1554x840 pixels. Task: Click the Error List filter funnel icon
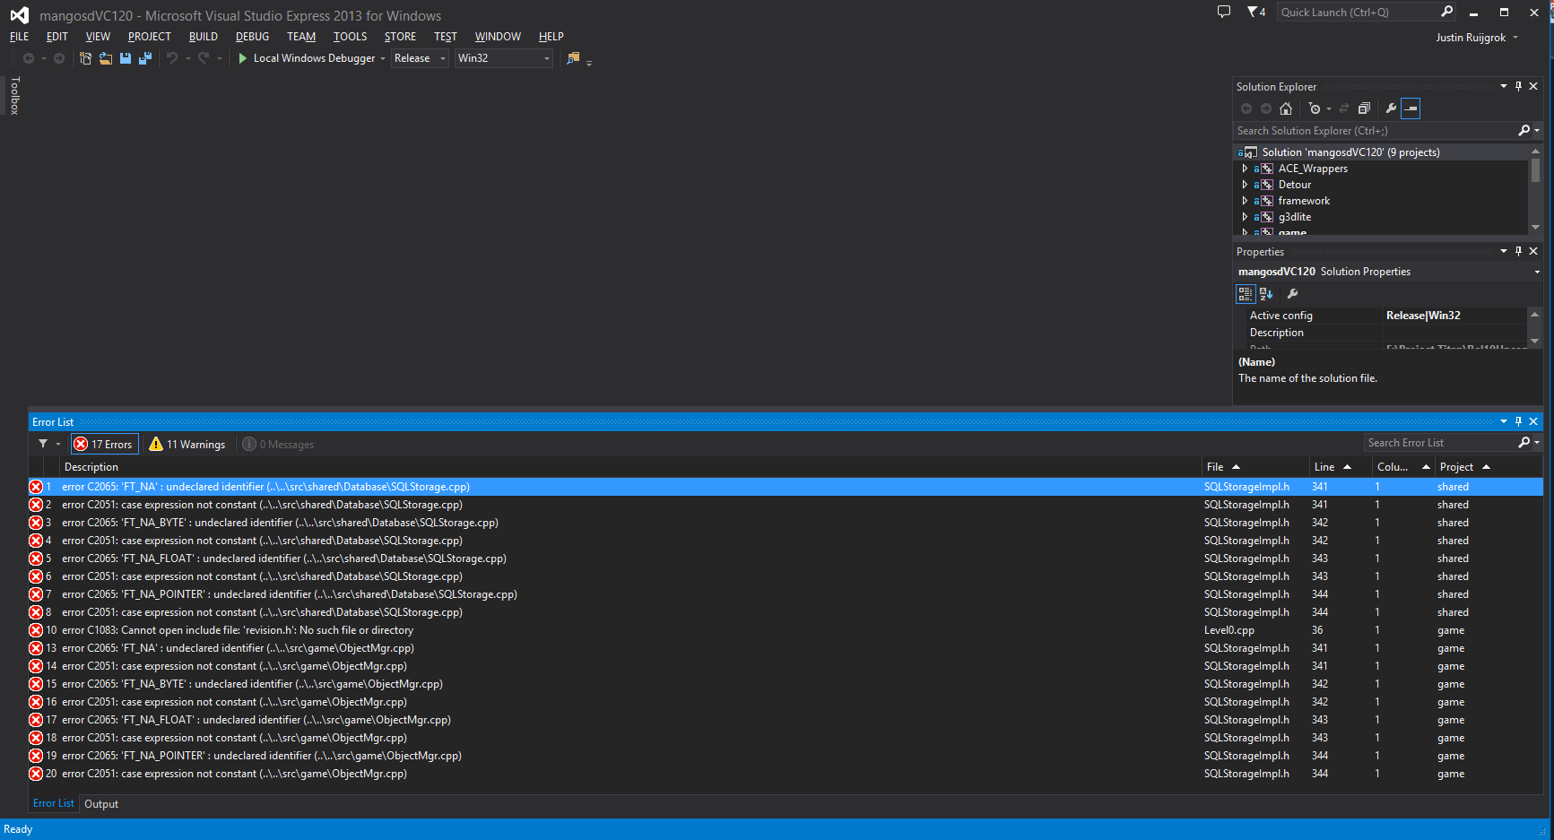point(43,444)
